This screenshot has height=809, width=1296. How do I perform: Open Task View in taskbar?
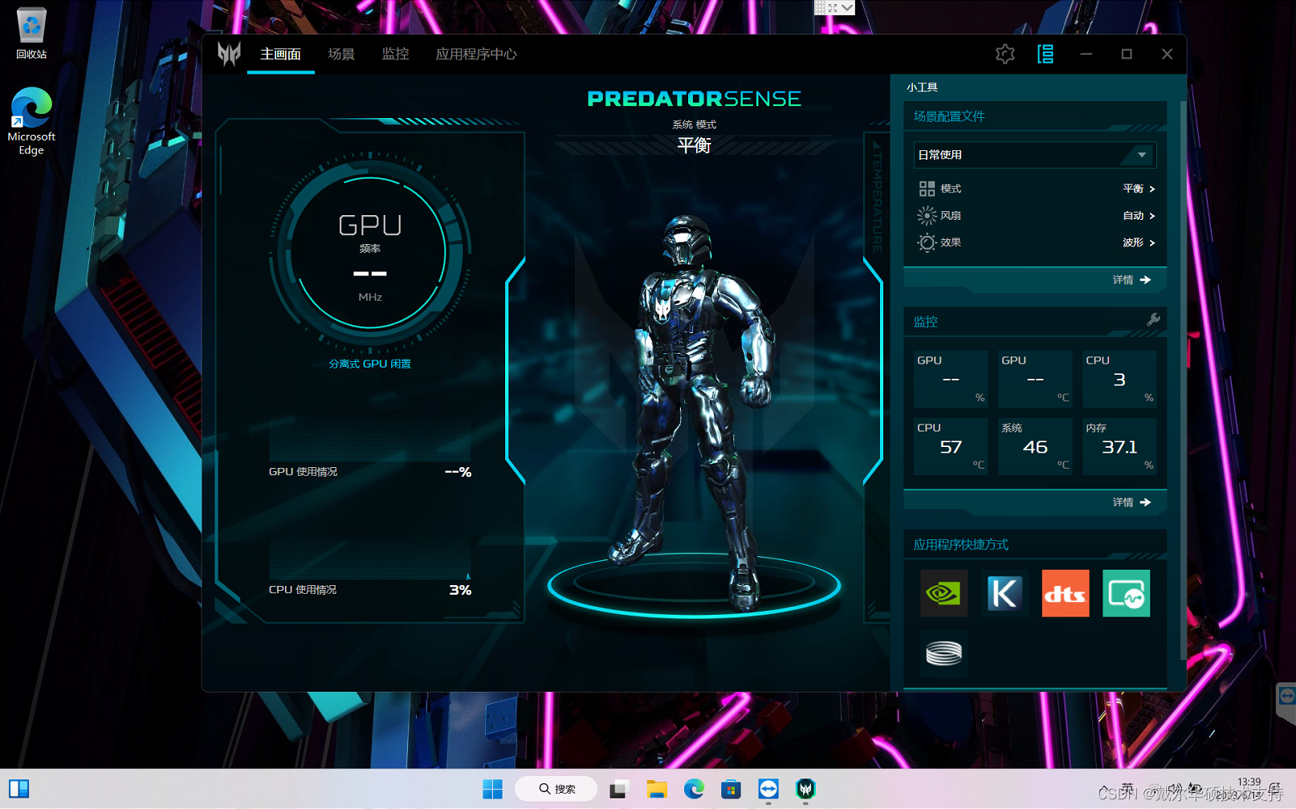coord(617,790)
